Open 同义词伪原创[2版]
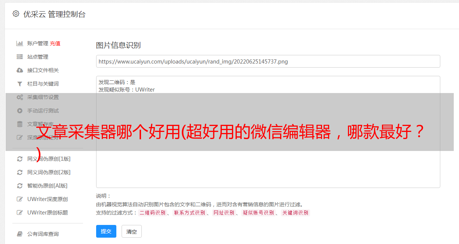The width and height of the screenshot is (459, 244). coord(49,172)
